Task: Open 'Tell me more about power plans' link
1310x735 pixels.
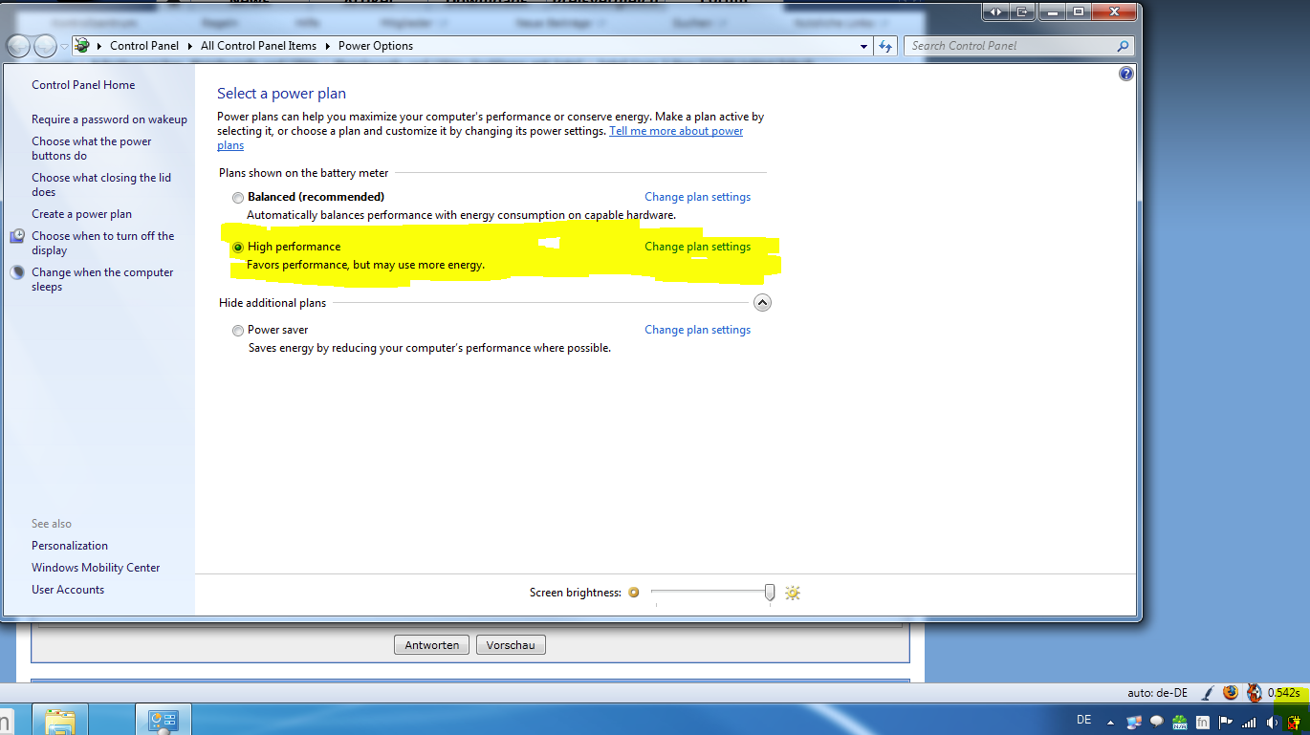Action: tap(676, 131)
